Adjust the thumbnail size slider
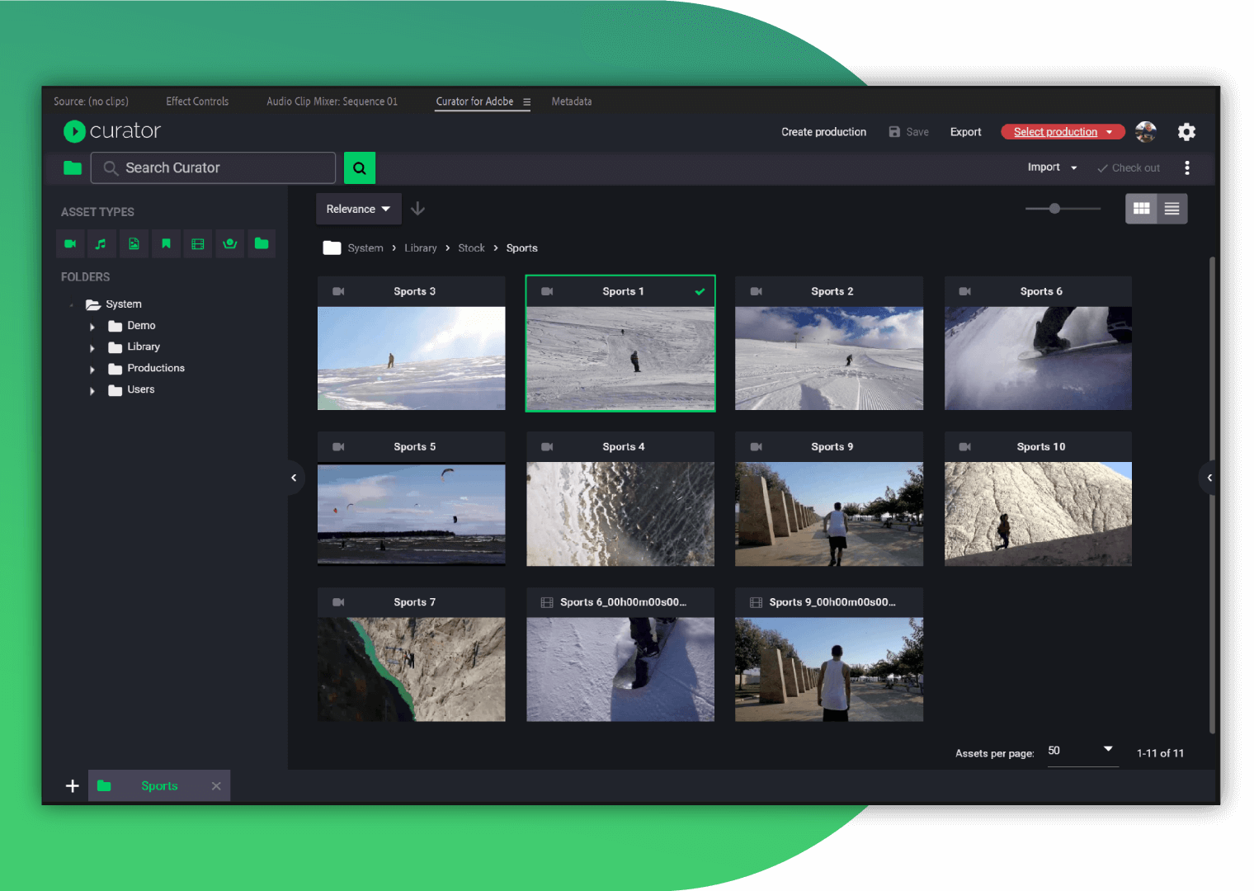The image size is (1254, 891). pyautogui.click(x=1055, y=209)
